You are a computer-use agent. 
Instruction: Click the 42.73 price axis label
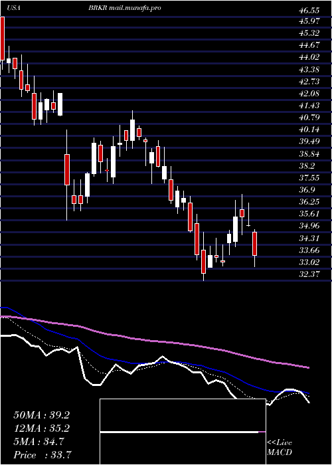[x=309, y=82]
